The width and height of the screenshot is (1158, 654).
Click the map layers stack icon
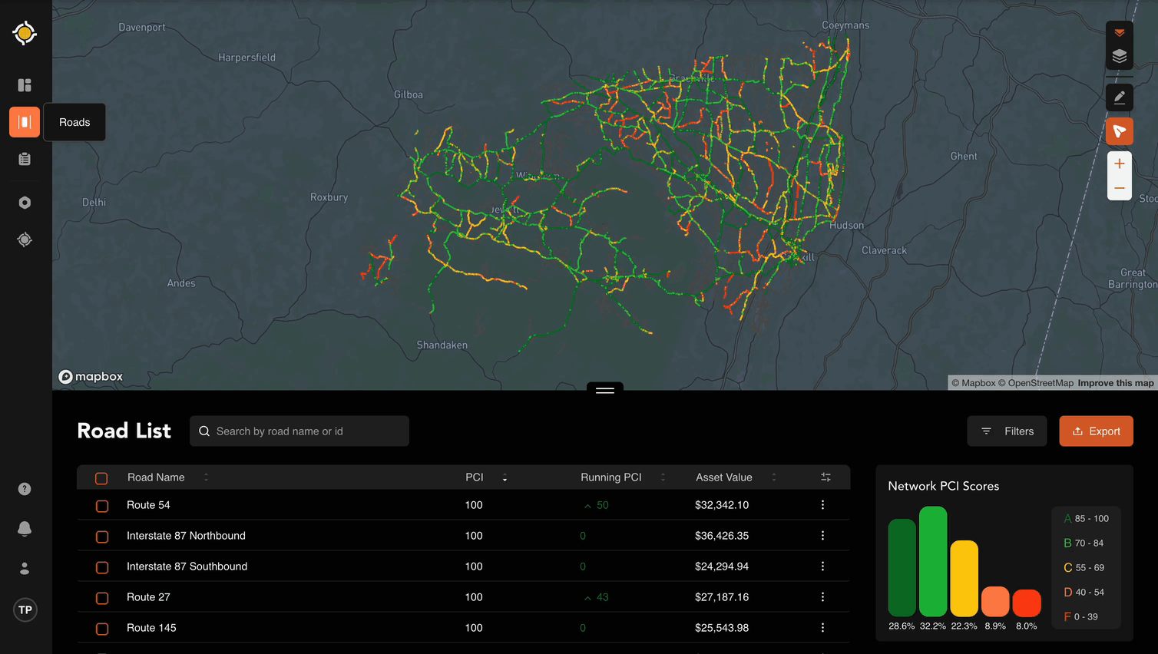tap(1119, 57)
